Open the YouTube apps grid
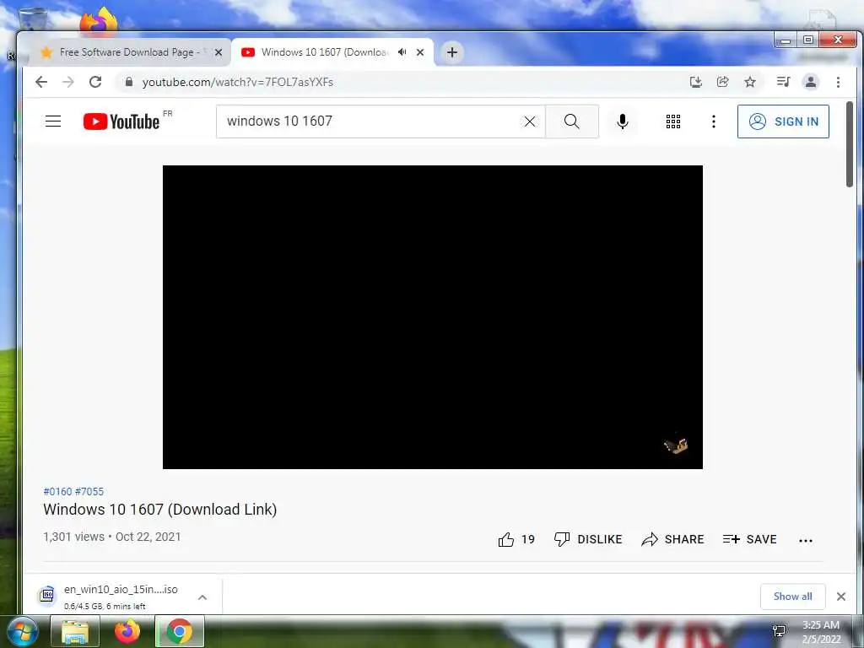This screenshot has height=648, width=864. (x=672, y=121)
